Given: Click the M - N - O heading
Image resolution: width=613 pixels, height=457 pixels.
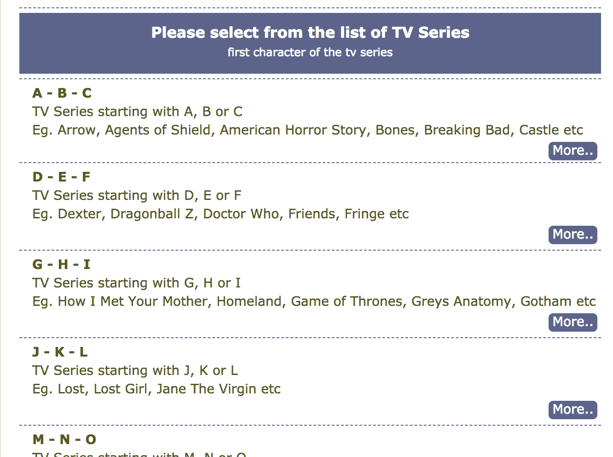Looking at the screenshot, I should [x=64, y=439].
